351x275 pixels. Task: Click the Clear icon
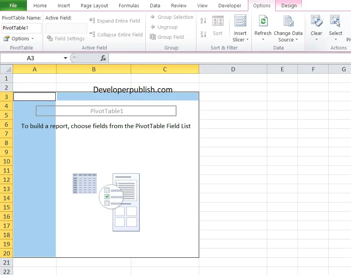coord(316,21)
